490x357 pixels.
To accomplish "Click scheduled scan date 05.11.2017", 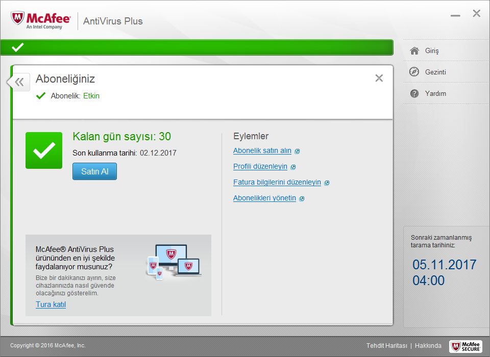I will click(x=444, y=265).
